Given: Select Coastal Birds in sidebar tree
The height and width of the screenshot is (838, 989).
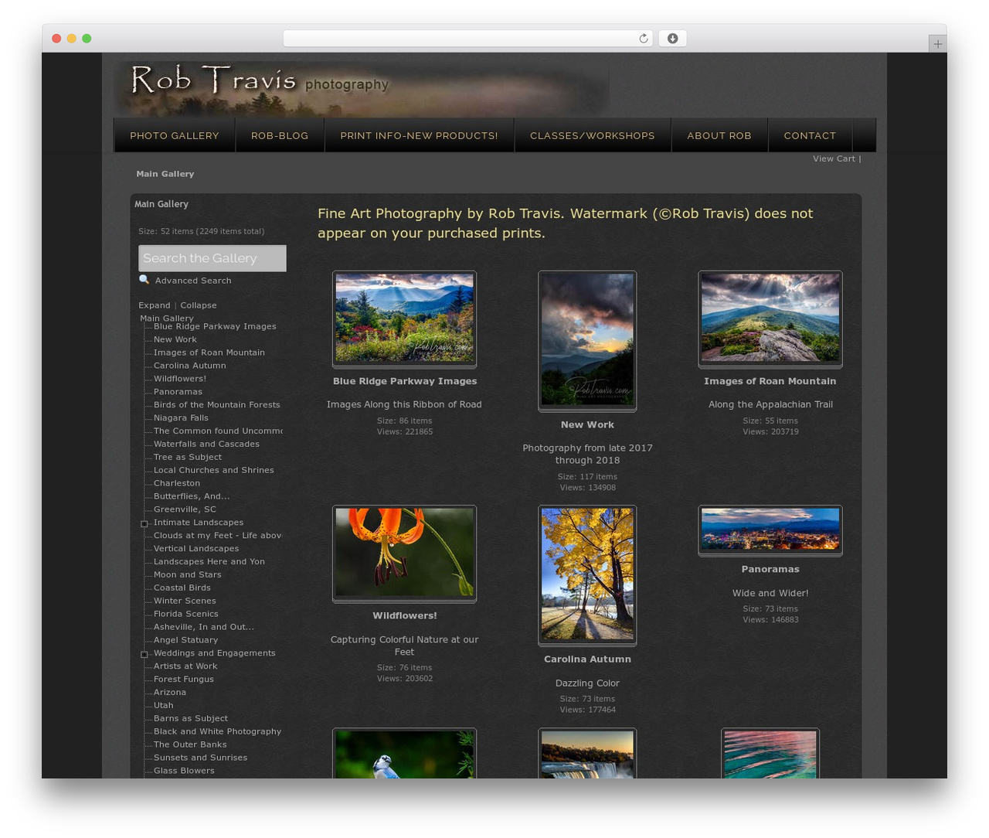Looking at the screenshot, I should pos(182,588).
